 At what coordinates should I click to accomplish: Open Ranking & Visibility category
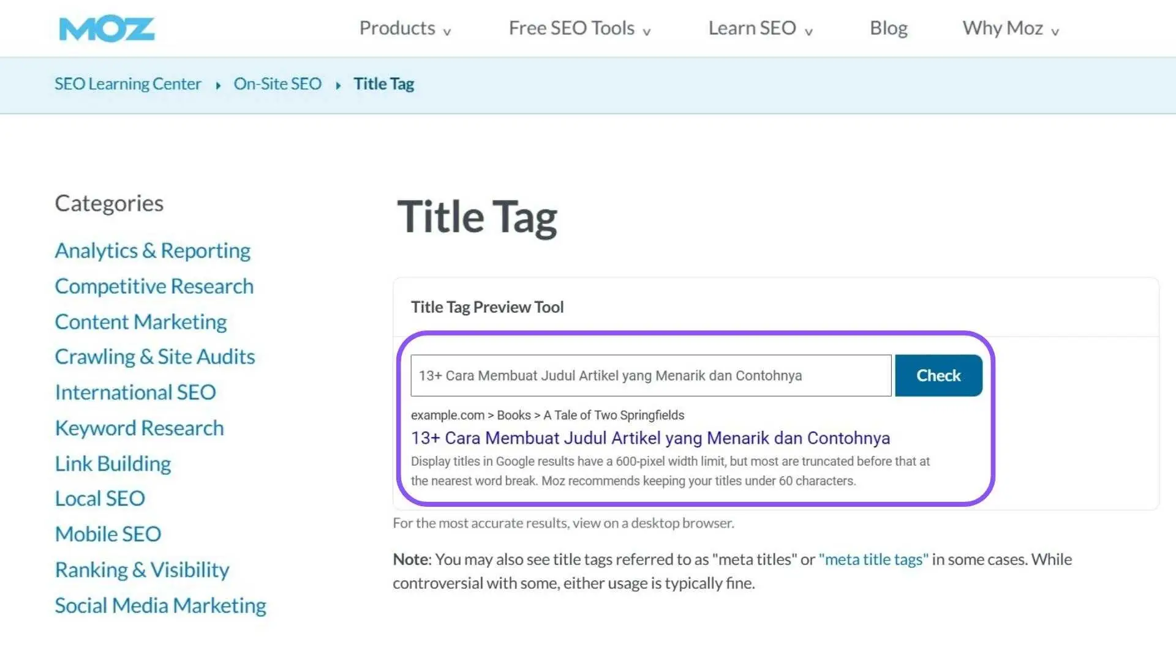tap(142, 570)
